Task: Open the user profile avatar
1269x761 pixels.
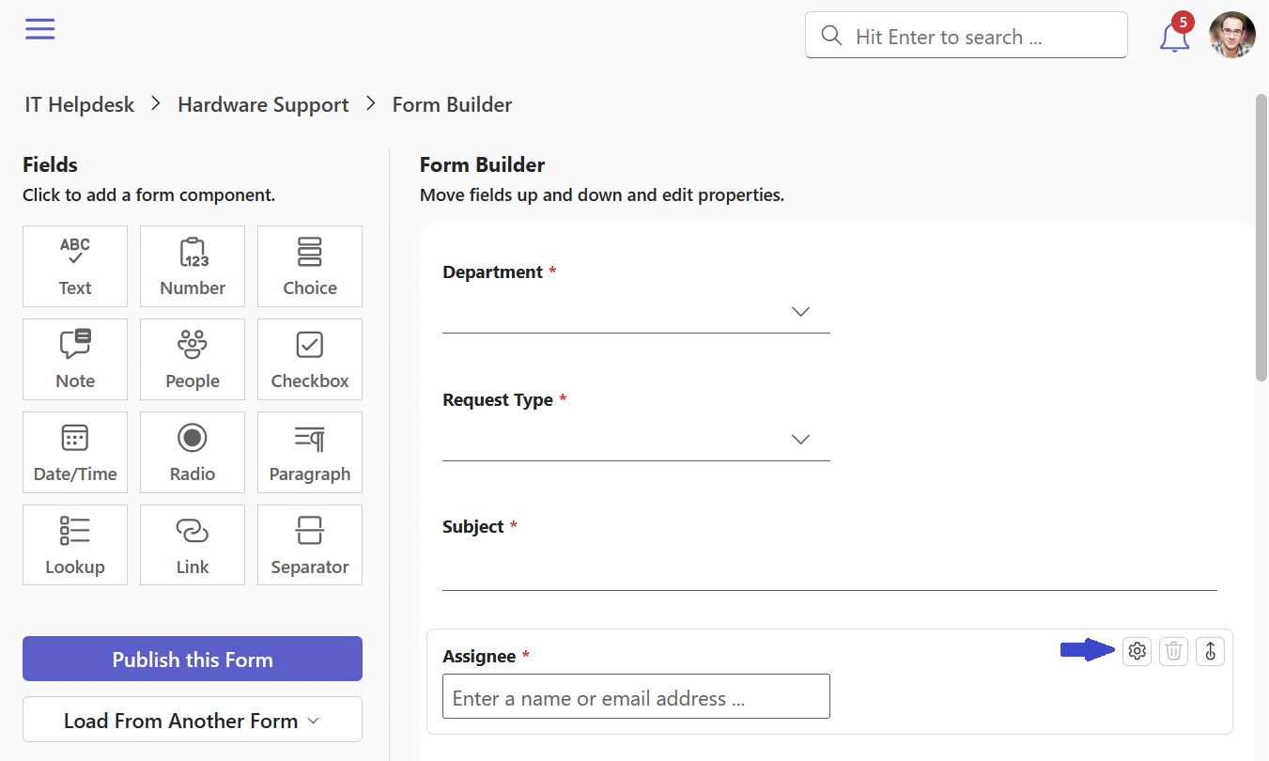Action: 1232,35
